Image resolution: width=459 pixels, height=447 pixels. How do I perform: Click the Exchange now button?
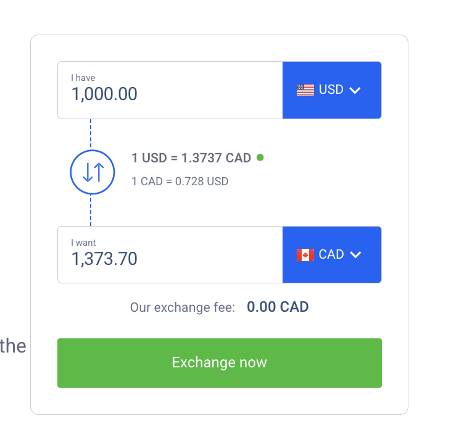[219, 362]
